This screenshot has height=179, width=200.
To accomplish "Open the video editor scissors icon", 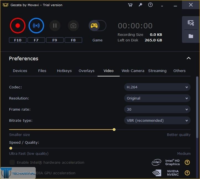I will point(191,23).
